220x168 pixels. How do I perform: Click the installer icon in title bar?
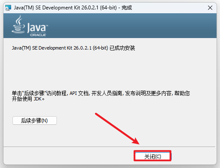[x=8, y=8]
